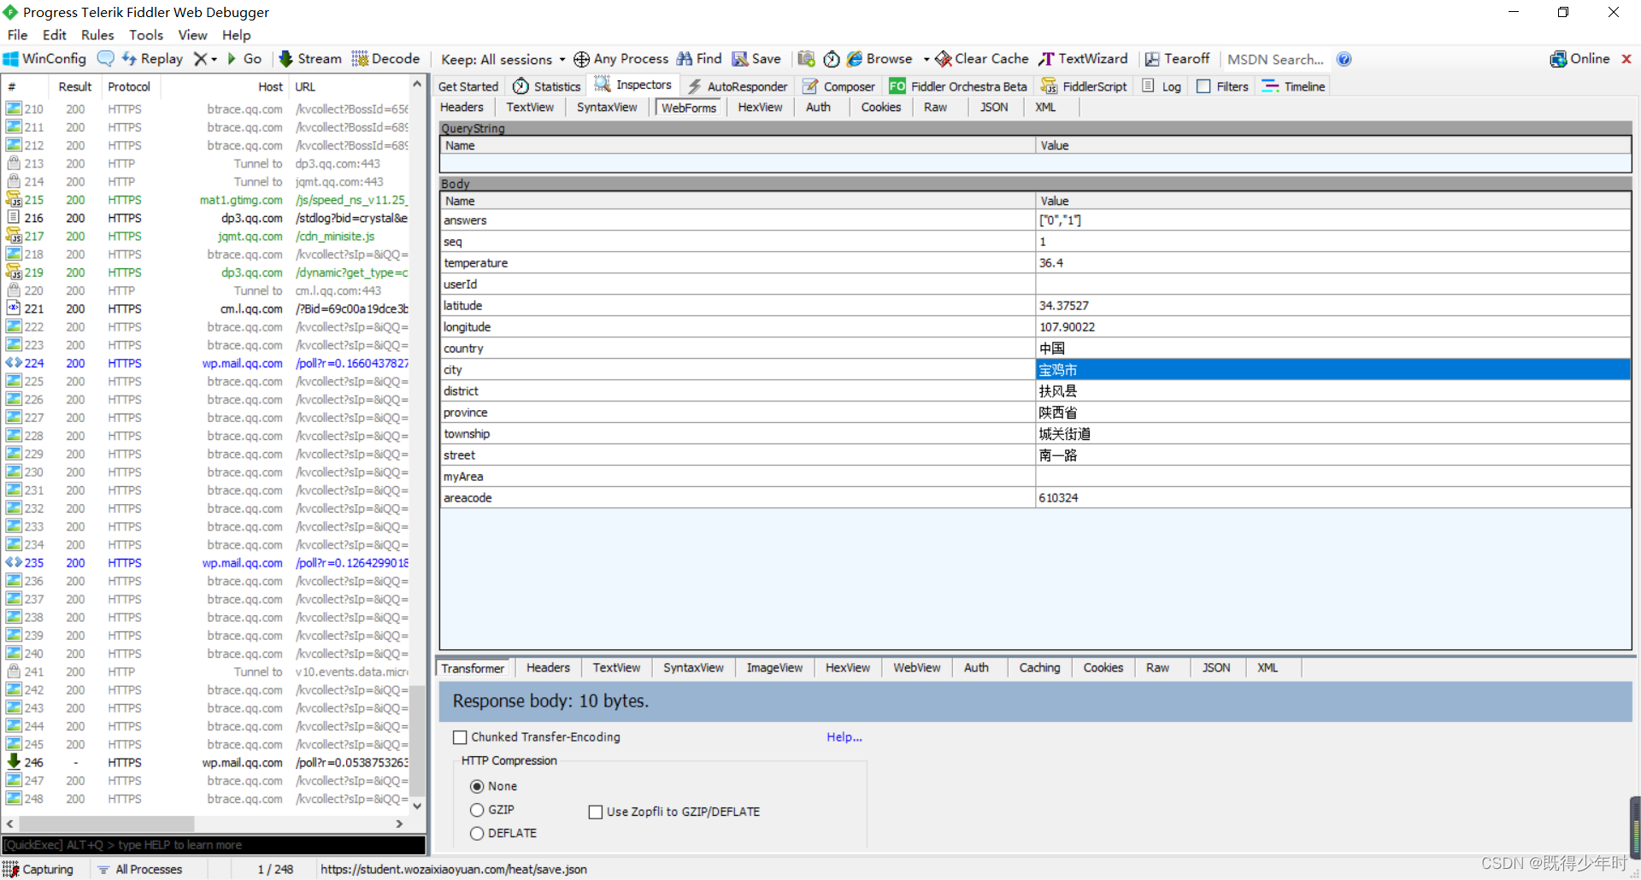This screenshot has height=880, width=1641.
Task: Click All Processes filter in status bar
Action: click(139, 870)
